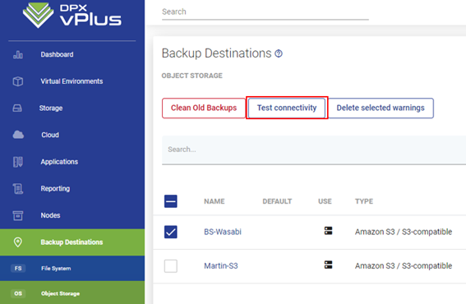Focus the top Search field

[265, 12]
